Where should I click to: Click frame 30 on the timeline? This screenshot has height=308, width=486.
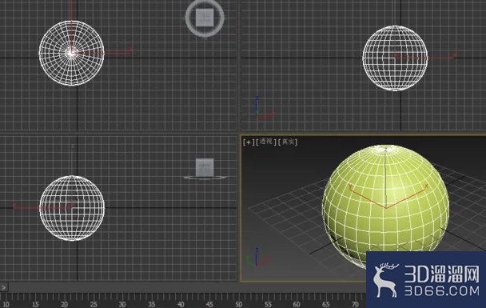tap(122, 304)
